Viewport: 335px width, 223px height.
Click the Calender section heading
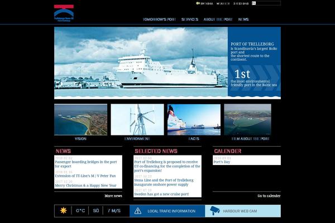[x=228, y=151]
